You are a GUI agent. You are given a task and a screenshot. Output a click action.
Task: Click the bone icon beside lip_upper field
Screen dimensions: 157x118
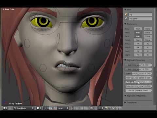[x=126, y=19]
